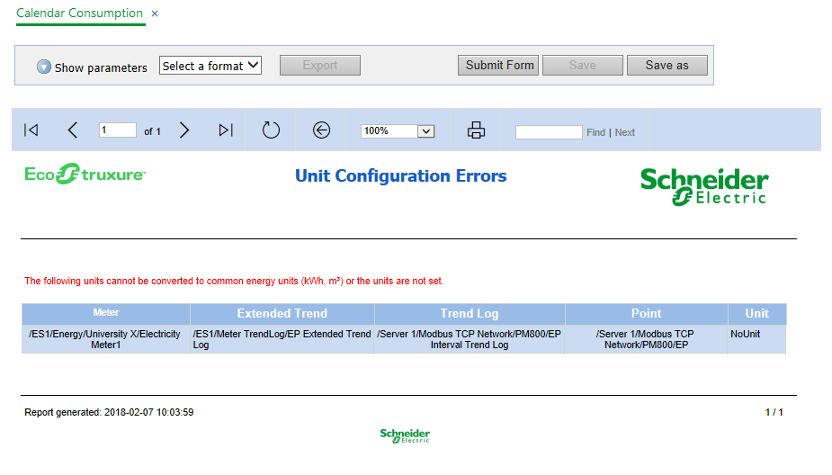
Task: Click the Extended Trend column header
Action: tap(282, 313)
